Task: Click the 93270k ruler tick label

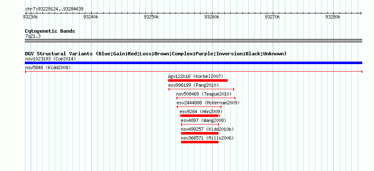Action: 272,17
